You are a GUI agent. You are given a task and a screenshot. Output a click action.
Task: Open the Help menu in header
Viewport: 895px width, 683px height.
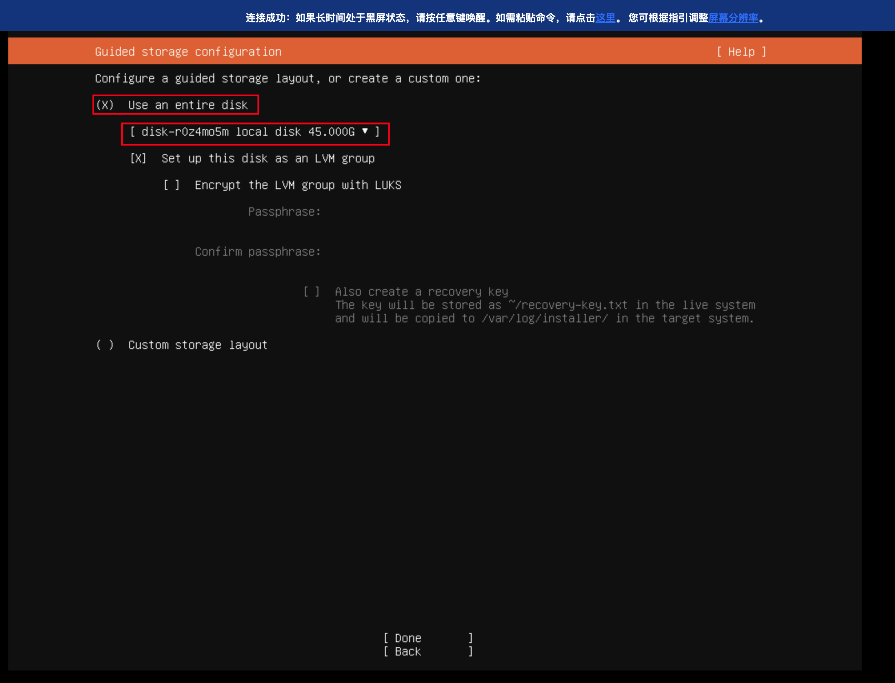(741, 52)
